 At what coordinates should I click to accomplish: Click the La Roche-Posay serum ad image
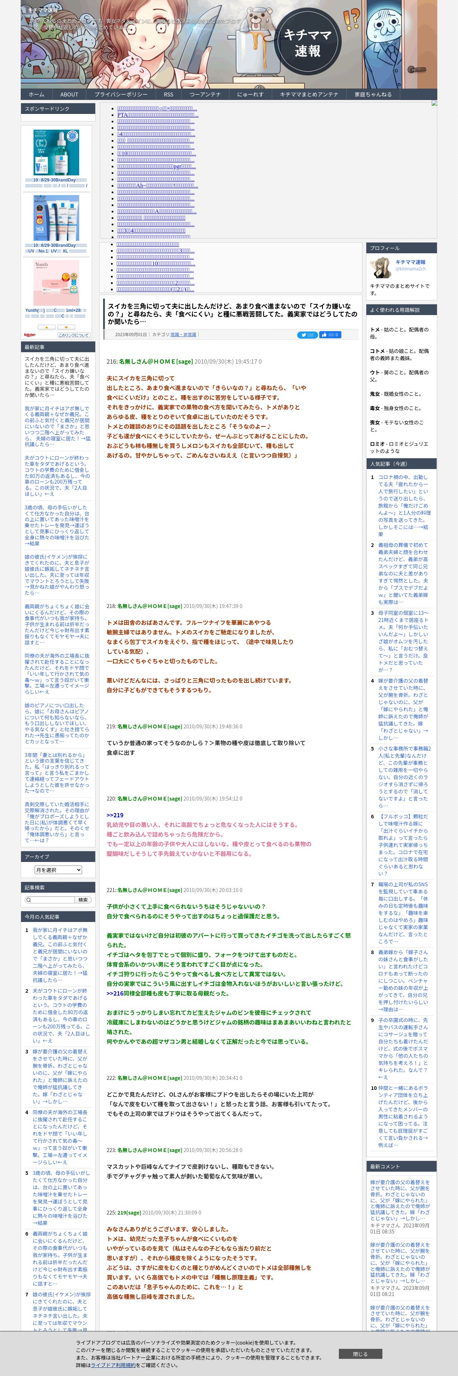(x=56, y=152)
